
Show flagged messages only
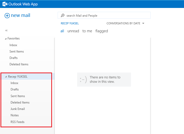tap(102, 31)
